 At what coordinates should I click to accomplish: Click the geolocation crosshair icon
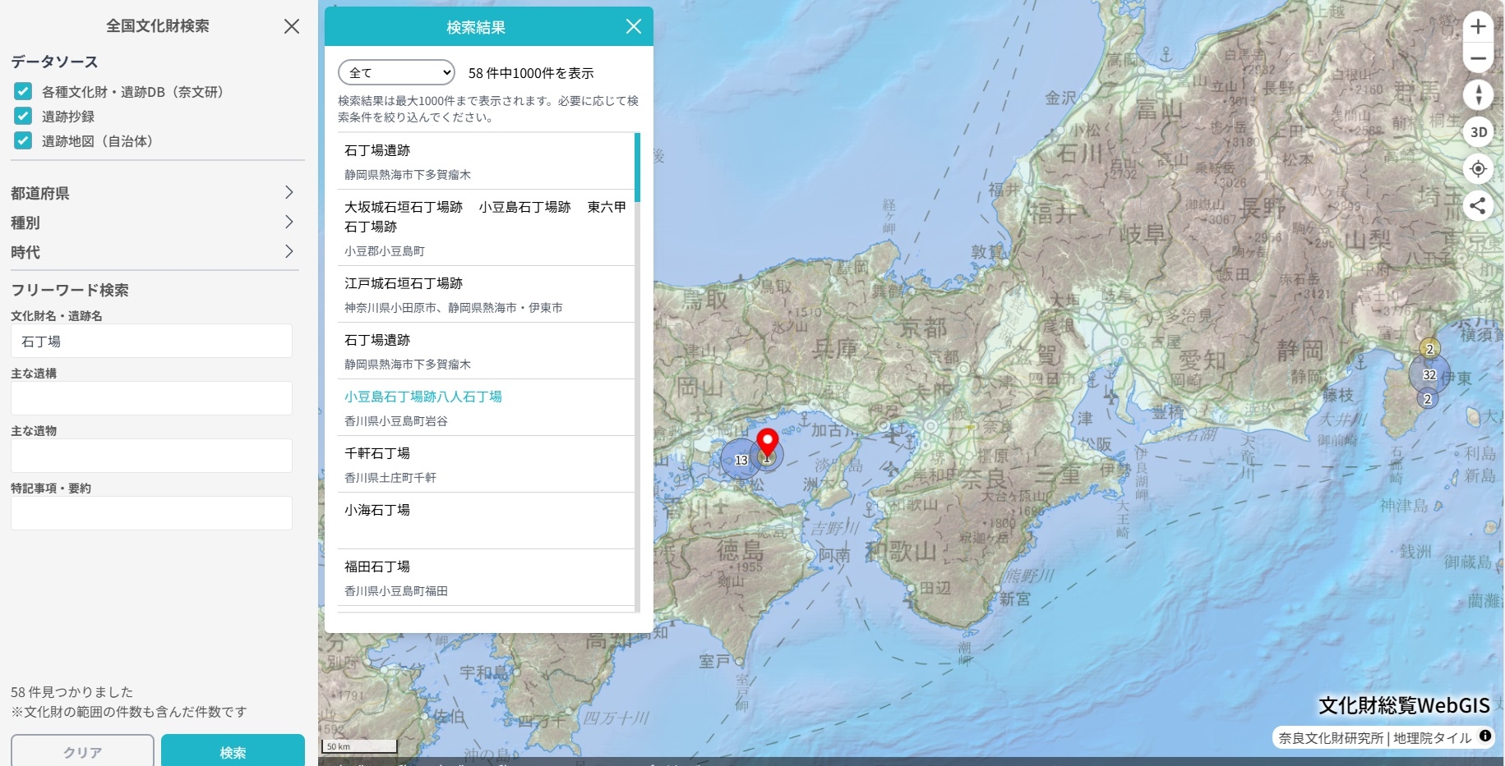click(x=1478, y=169)
